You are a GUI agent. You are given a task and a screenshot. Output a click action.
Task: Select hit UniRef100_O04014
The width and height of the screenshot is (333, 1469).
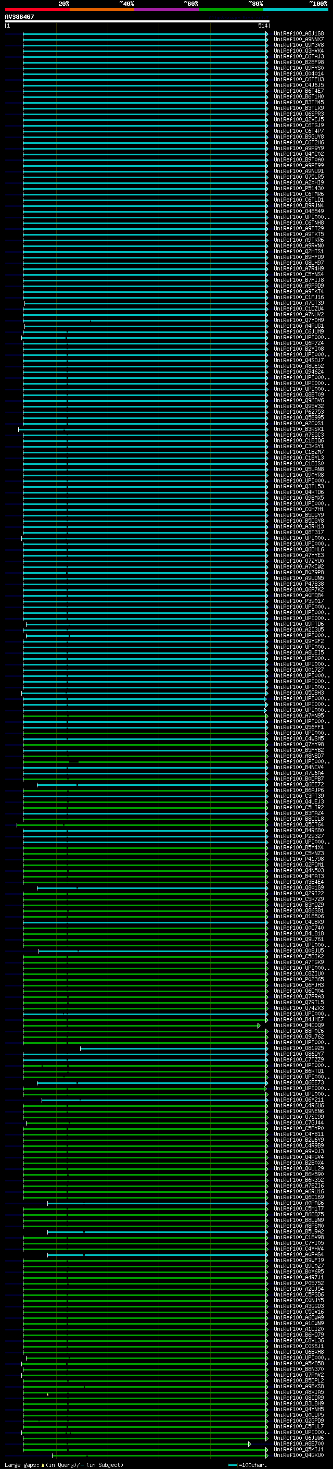point(298,73)
